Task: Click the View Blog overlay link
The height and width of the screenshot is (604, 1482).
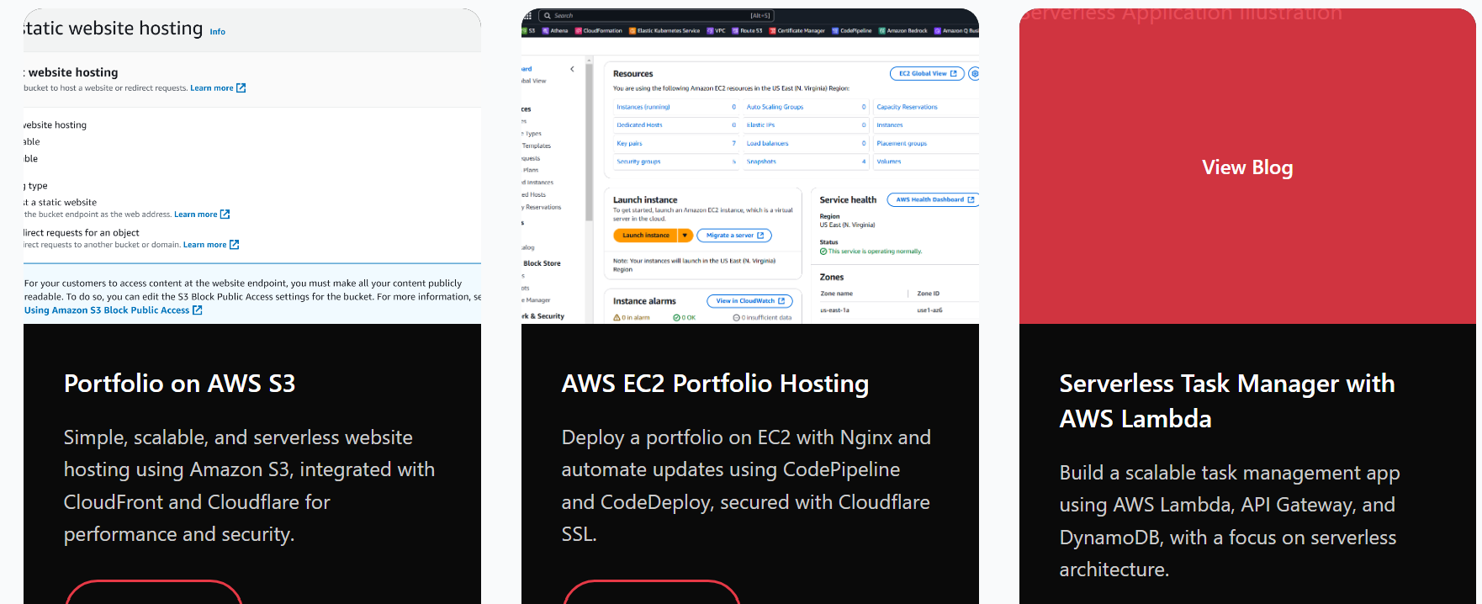Action: click(x=1247, y=167)
